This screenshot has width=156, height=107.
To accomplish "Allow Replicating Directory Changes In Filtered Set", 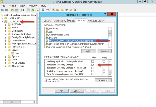I will pos(93,68).
